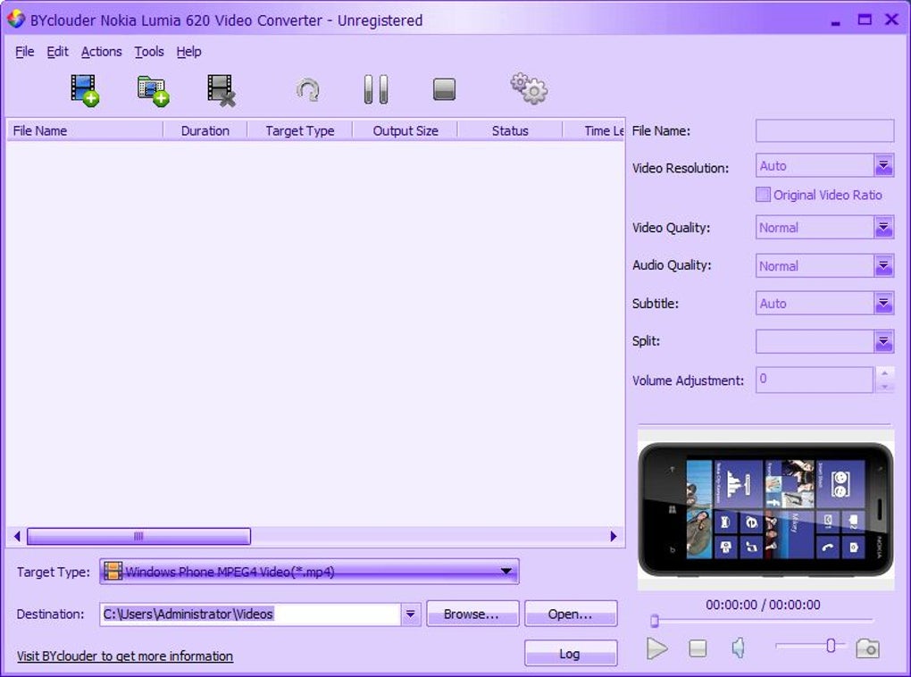This screenshot has height=677, width=911.
Task: Click the File Name input field
Action: [x=824, y=130]
